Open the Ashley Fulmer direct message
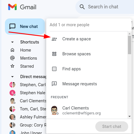Image resolution: width=134 pixels, height=134 pixels. pyautogui.click(x=27, y=117)
